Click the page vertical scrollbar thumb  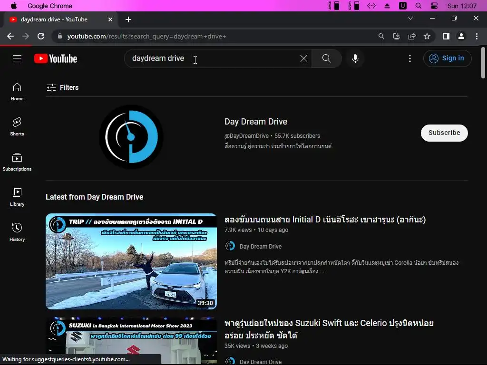(483, 63)
